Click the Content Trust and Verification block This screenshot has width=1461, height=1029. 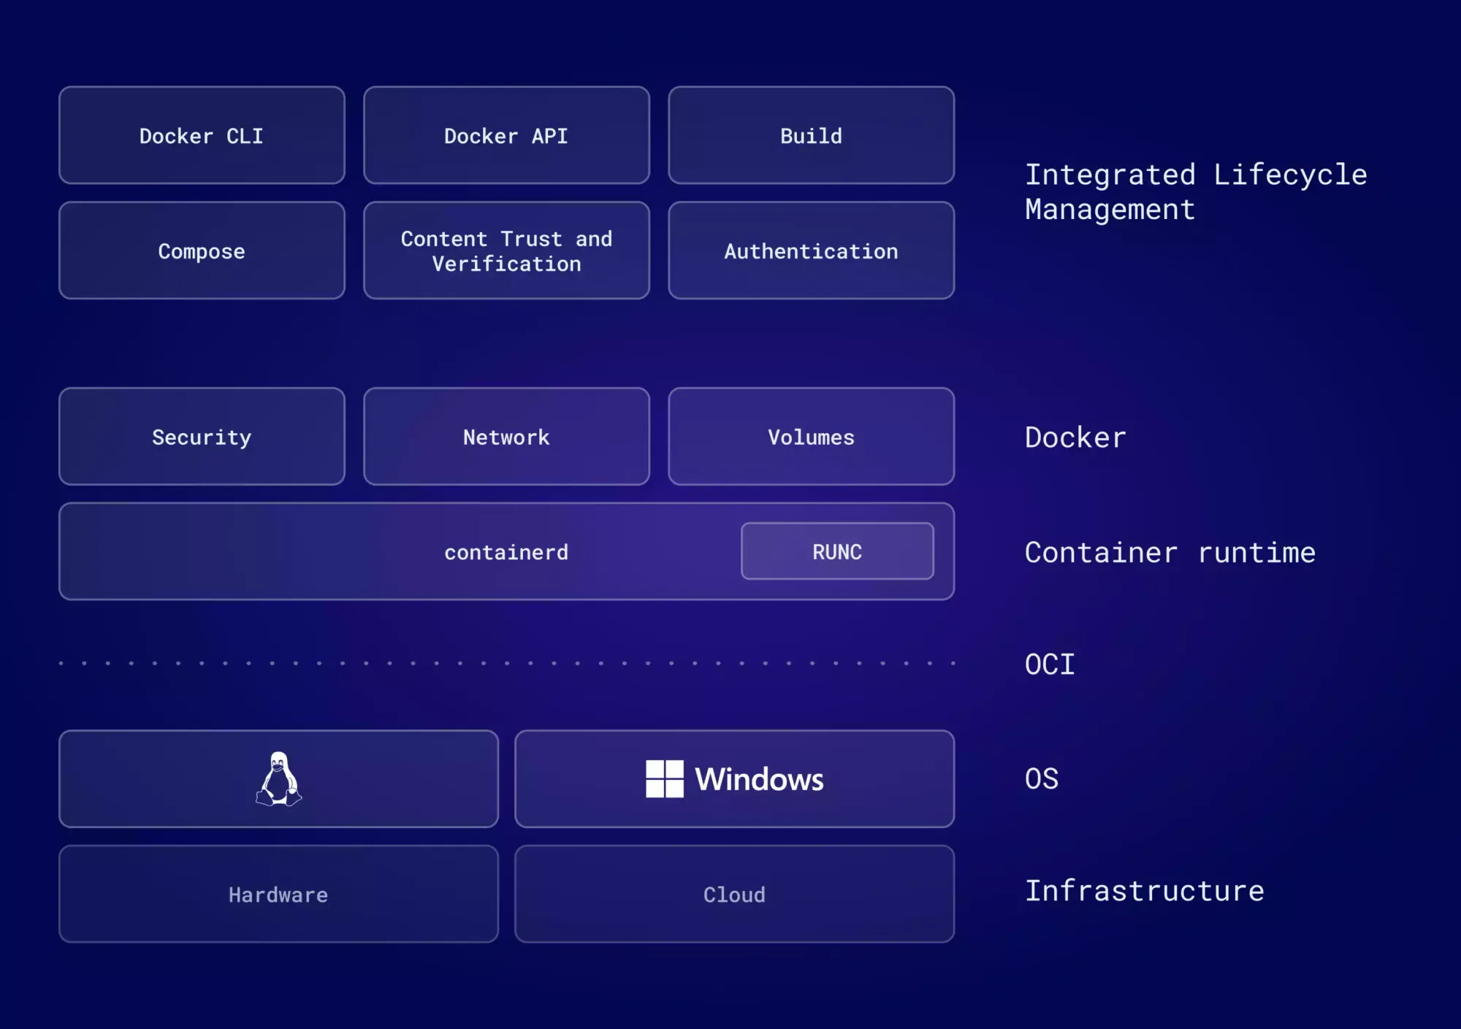pyautogui.click(x=508, y=250)
